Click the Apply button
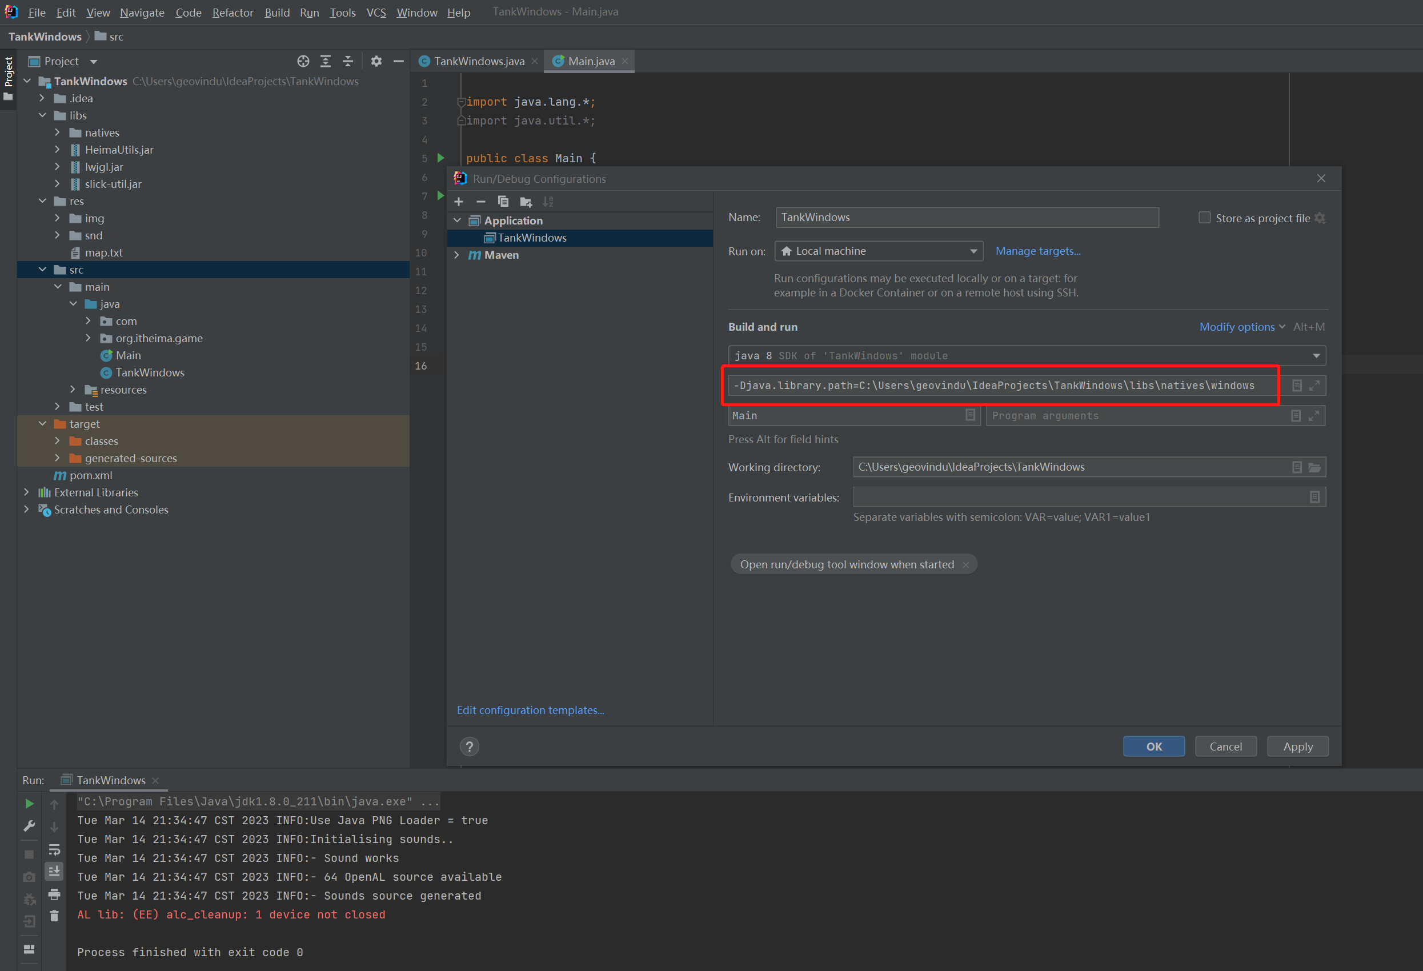This screenshot has width=1423, height=971. [x=1297, y=747]
